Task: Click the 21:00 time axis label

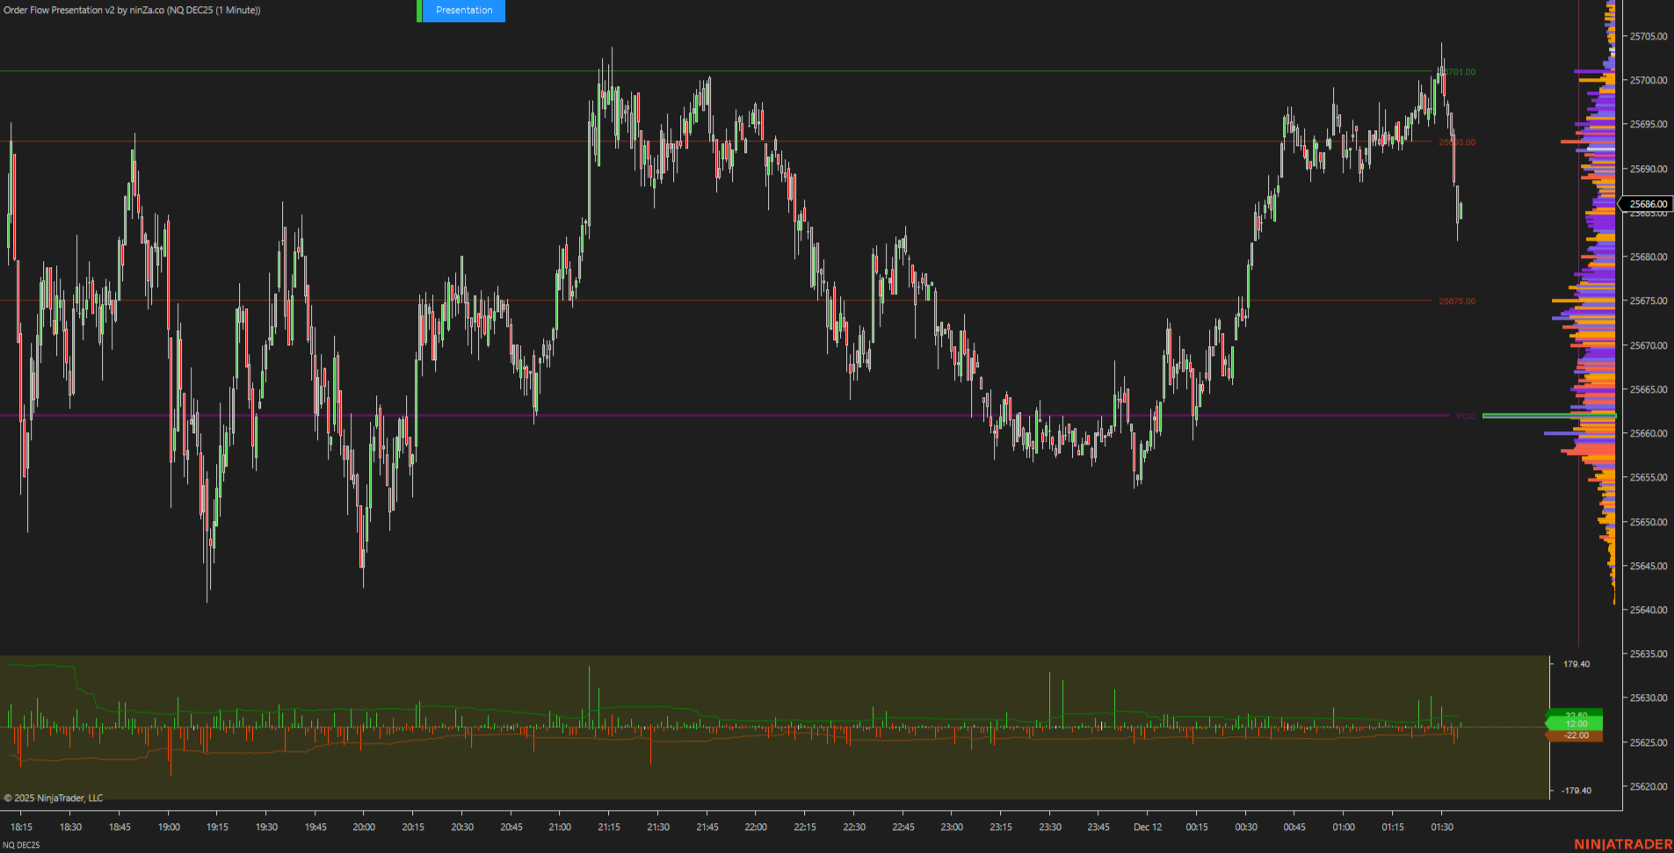Action: [560, 828]
